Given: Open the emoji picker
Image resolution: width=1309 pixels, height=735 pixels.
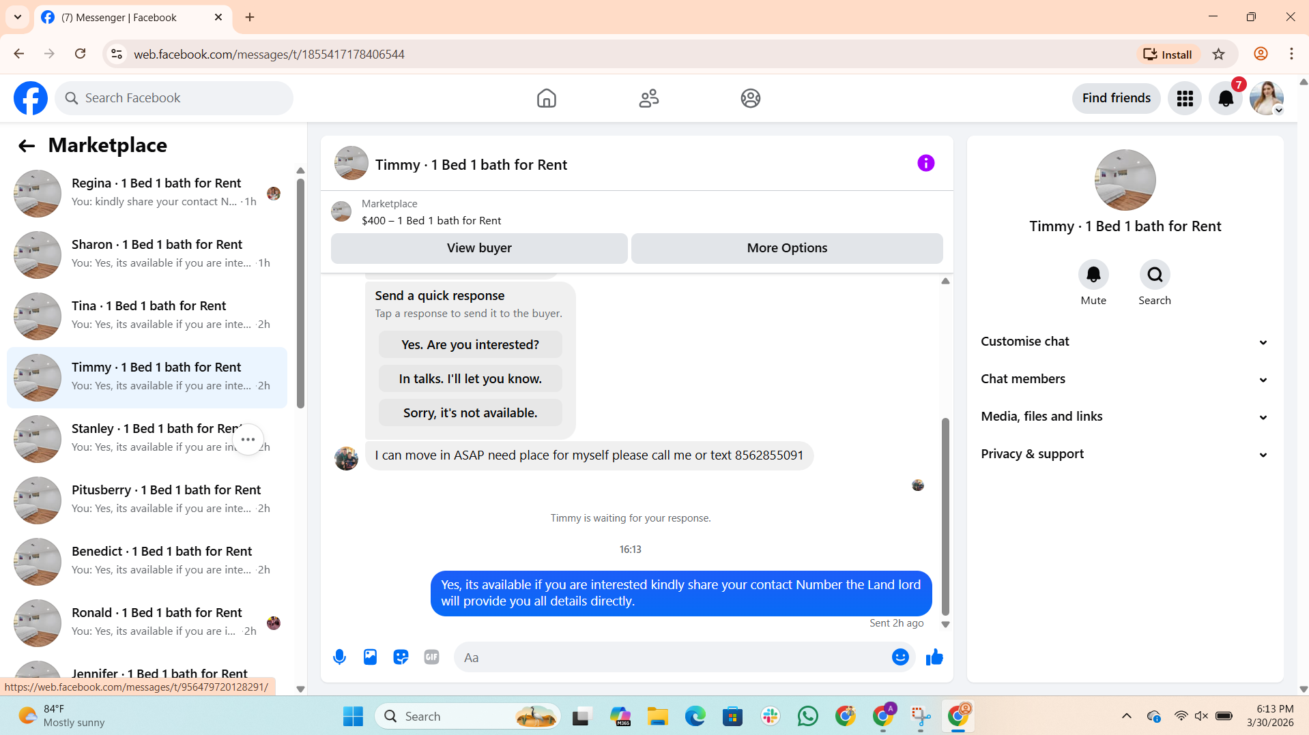Looking at the screenshot, I should pyautogui.click(x=900, y=657).
